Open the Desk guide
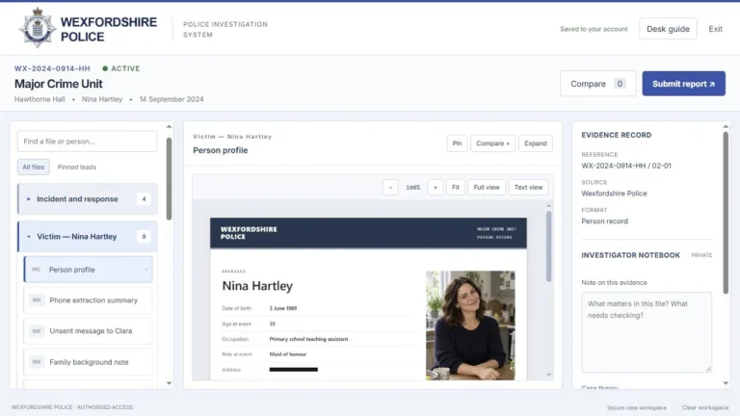This screenshot has width=740, height=416. [668, 29]
